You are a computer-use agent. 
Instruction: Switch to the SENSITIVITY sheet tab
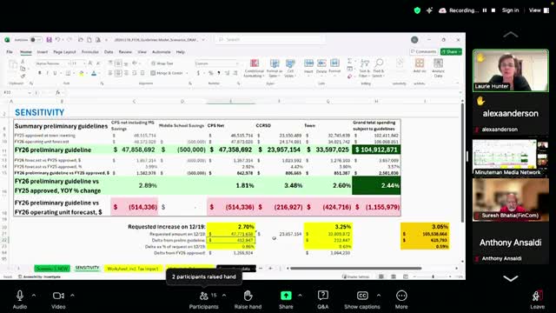click(87, 268)
